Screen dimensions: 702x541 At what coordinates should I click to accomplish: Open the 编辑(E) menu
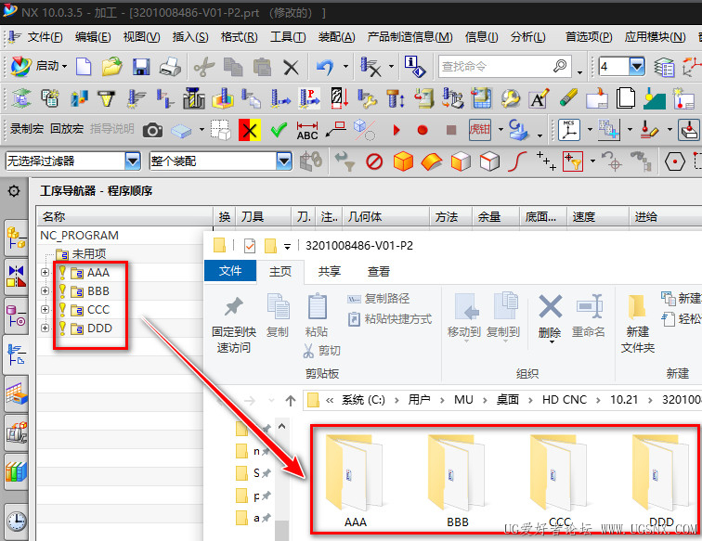click(93, 37)
